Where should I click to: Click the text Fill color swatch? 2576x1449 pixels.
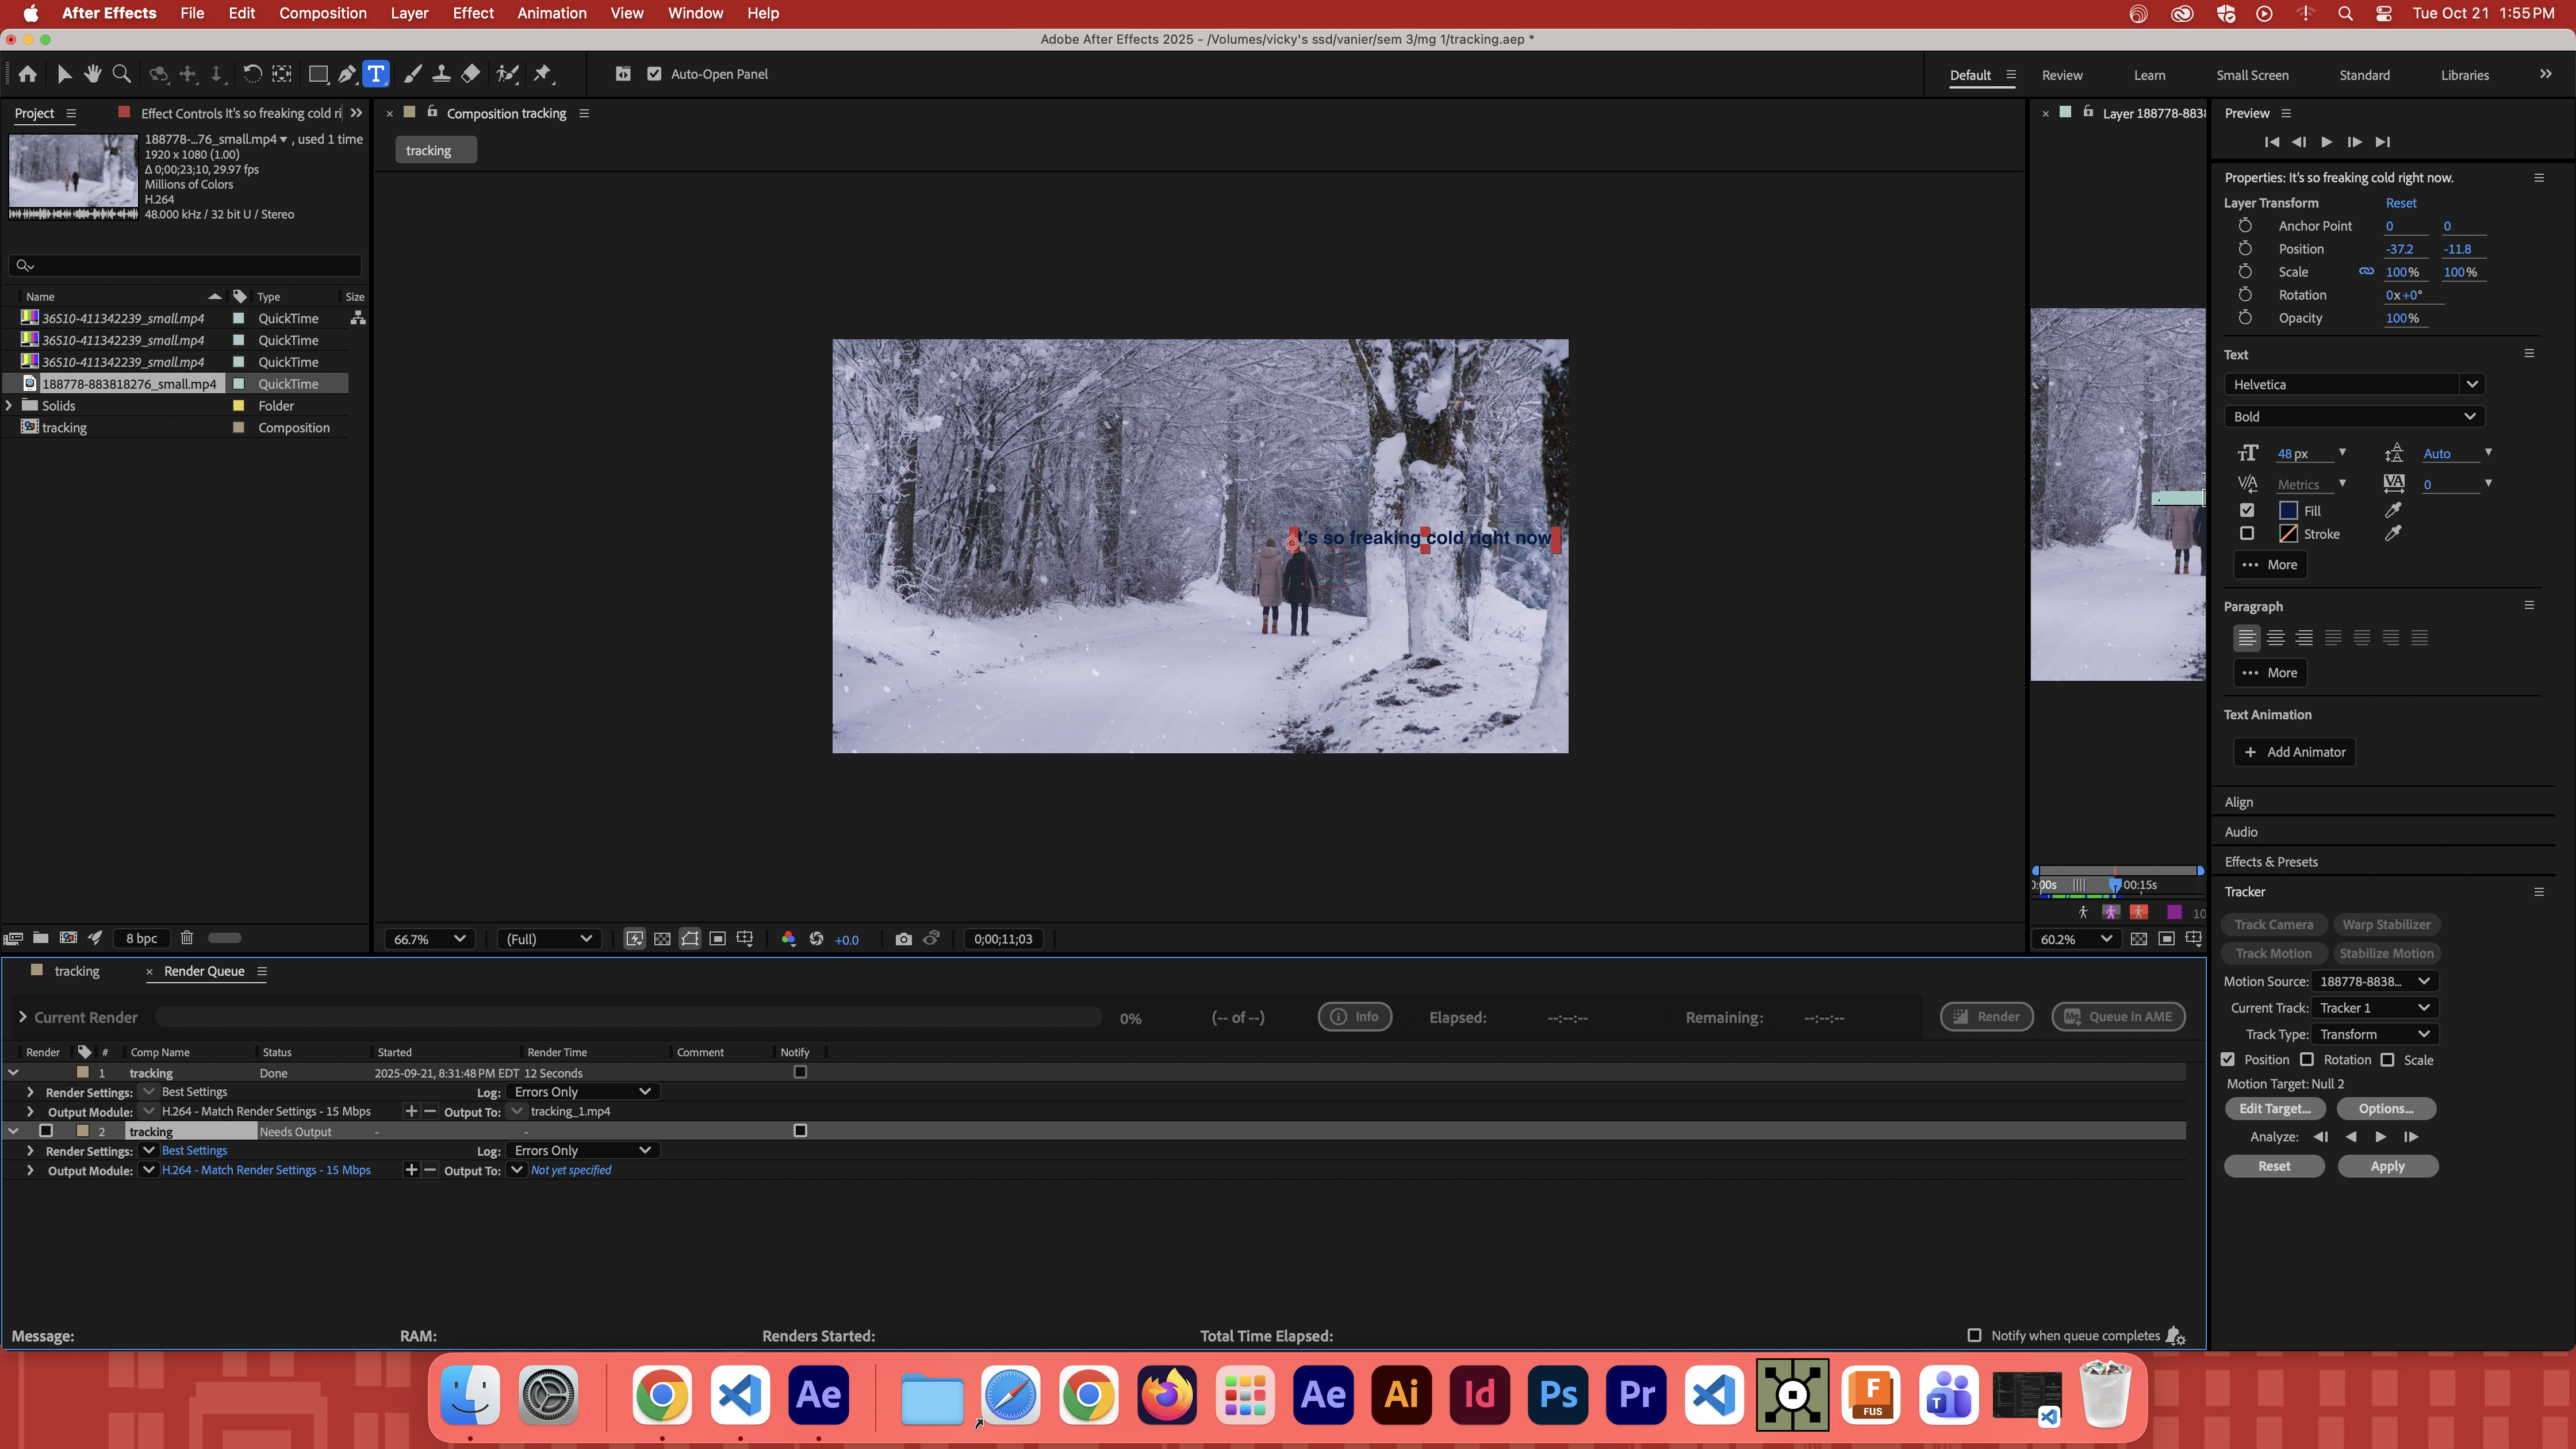pos(2288,511)
